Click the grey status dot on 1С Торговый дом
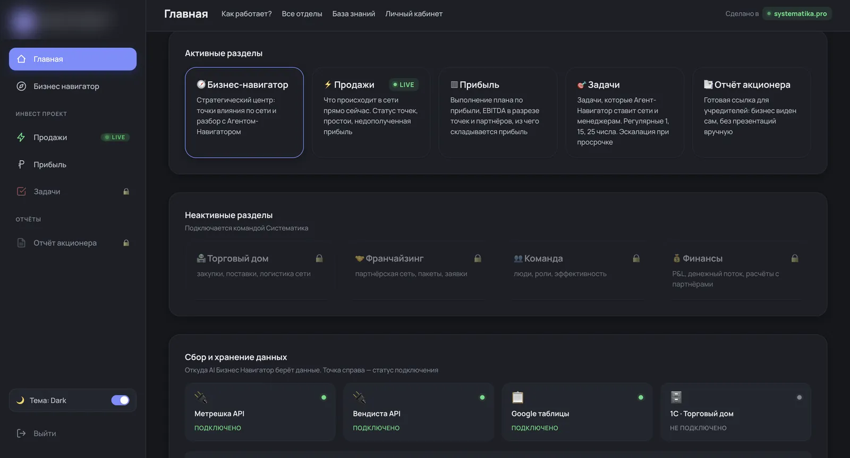The image size is (850, 458). pos(799,397)
